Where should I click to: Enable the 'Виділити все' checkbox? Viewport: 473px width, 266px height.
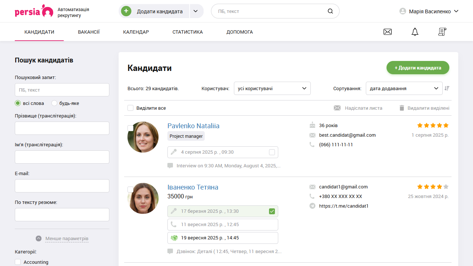click(x=130, y=108)
